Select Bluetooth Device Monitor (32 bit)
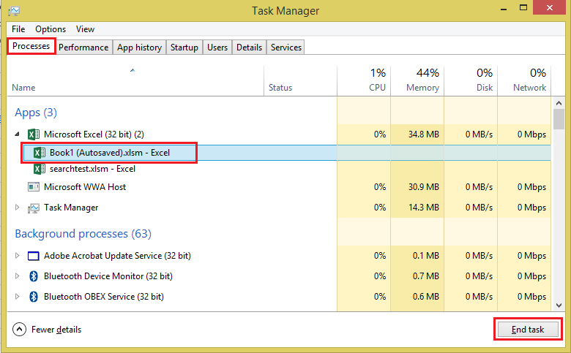The image size is (571, 353). coord(108,276)
